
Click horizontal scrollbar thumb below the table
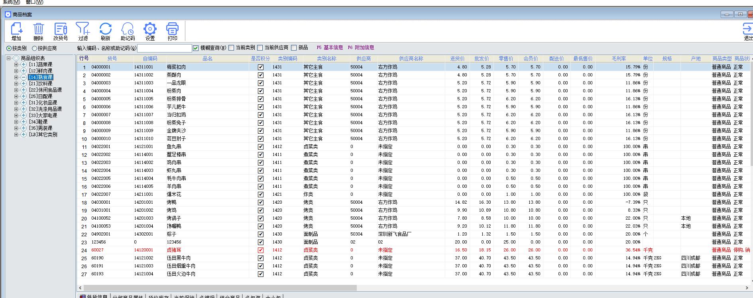pos(220,288)
